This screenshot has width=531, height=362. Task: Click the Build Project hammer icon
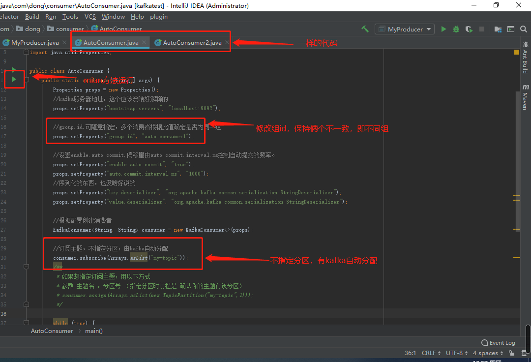coord(365,29)
